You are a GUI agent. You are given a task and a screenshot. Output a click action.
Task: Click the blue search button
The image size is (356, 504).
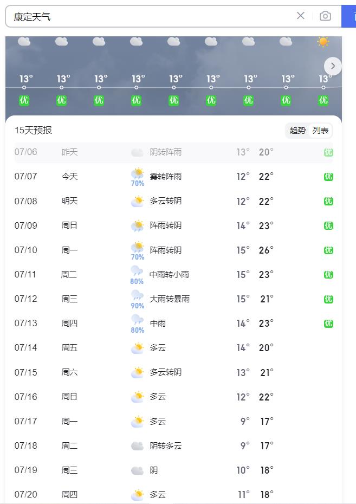[349, 16]
